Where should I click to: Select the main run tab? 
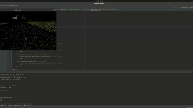pos(15,70)
